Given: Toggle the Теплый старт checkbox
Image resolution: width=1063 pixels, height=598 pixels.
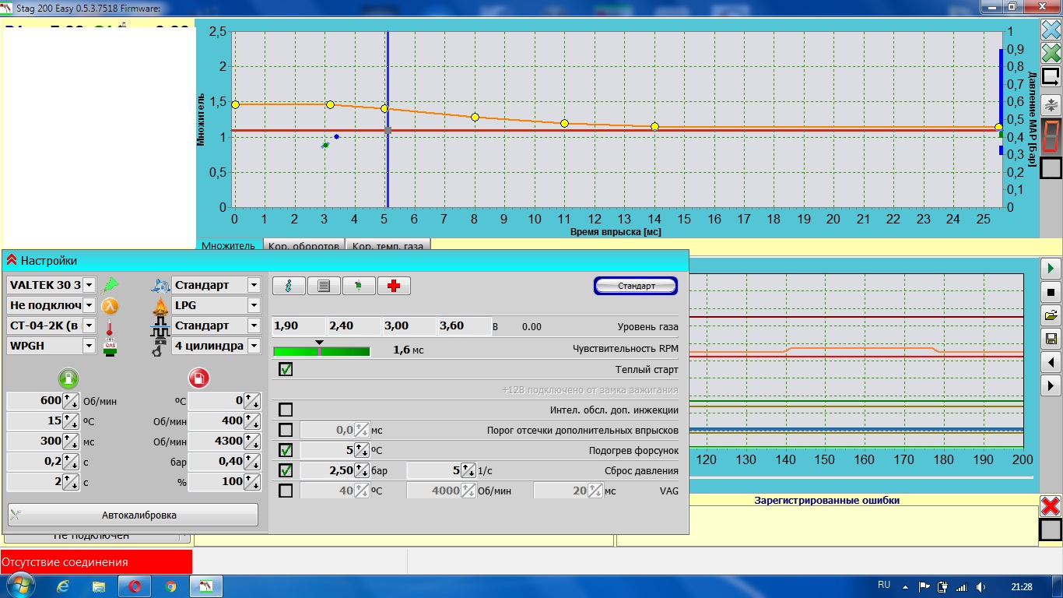Looking at the screenshot, I should pyautogui.click(x=286, y=369).
